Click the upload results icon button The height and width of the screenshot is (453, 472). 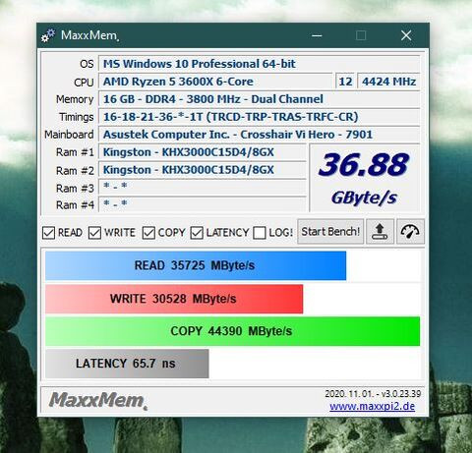(x=380, y=232)
